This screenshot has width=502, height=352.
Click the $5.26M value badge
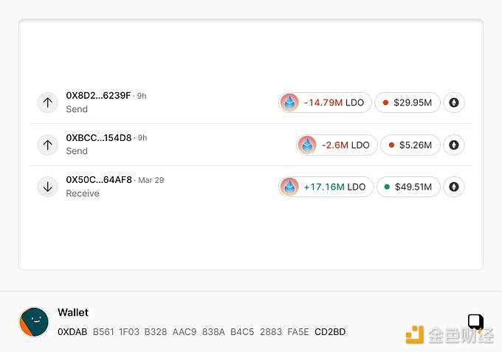point(410,145)
